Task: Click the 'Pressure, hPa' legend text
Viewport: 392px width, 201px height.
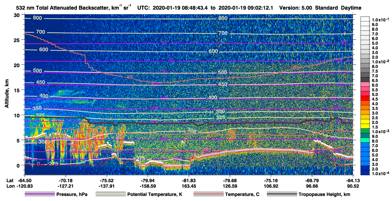Action: pos(72,194)
